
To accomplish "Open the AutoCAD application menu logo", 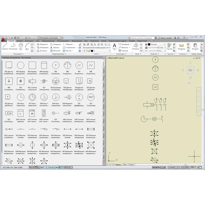I will click(x=3, y=39).
